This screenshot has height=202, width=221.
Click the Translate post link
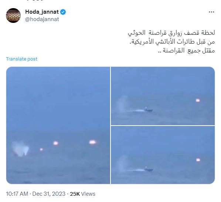point(21,59)
